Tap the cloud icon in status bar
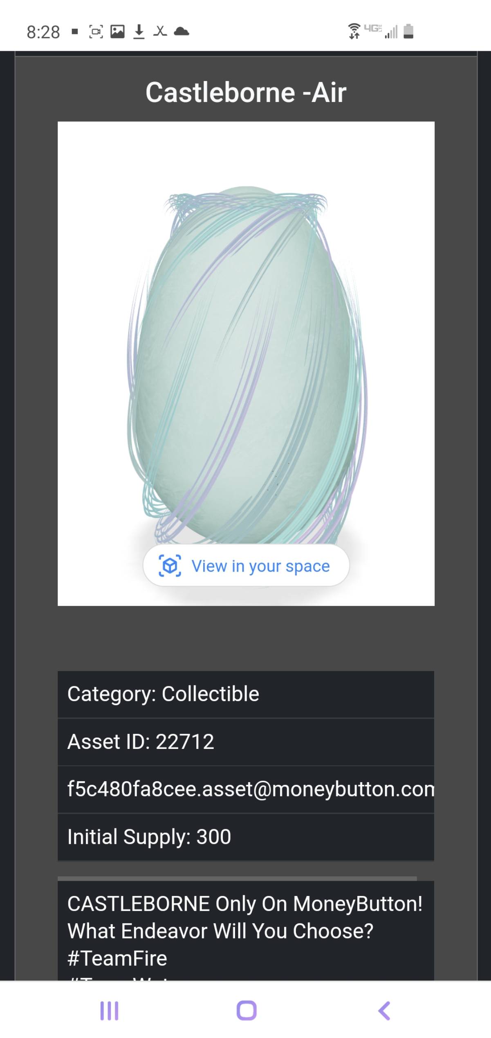Image resolution: width=491 pixels, height=1038 pixels. click(x=182, y=32)
